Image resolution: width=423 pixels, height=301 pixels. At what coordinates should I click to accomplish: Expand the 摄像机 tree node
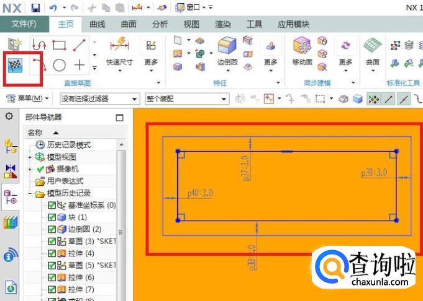coord(30,169)
